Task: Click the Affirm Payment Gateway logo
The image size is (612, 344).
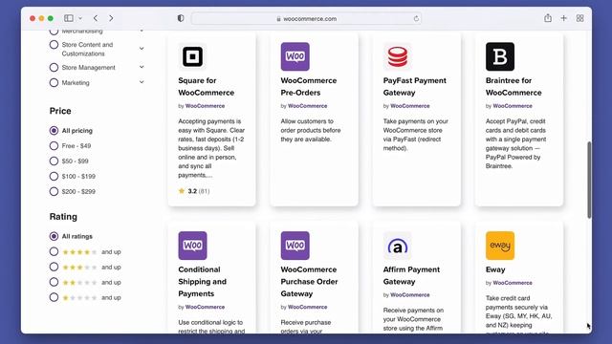Action: point(398,246)
